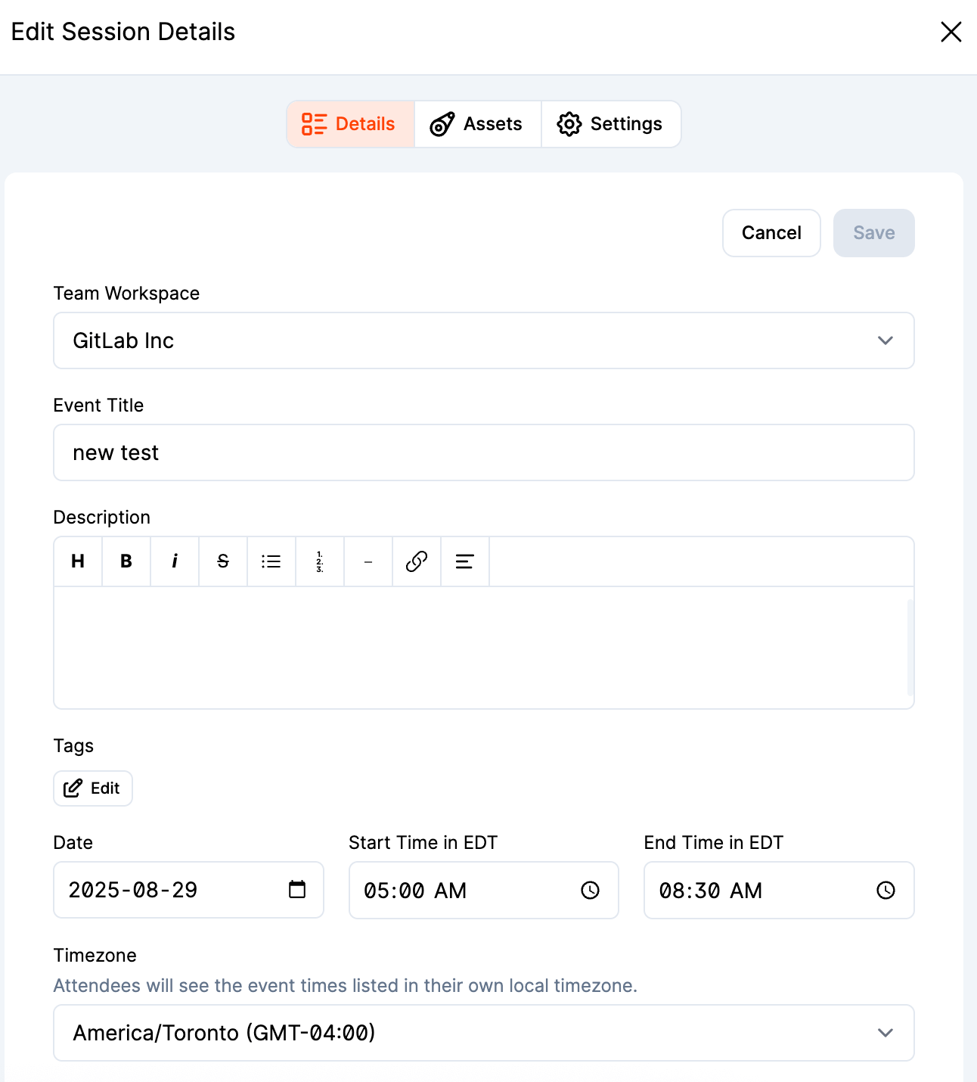Toggle strikethrough formatting in description
This screenshot has width=977, height=1082.
click(x=223, y=561)
